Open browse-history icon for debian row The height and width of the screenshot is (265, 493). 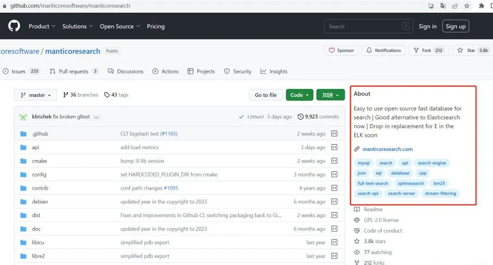point(335,202)
